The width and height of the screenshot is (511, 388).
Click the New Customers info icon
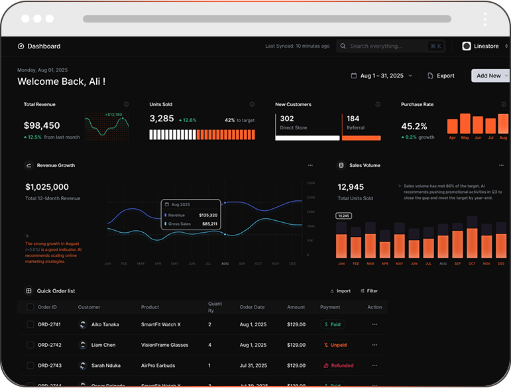[378, 104]
